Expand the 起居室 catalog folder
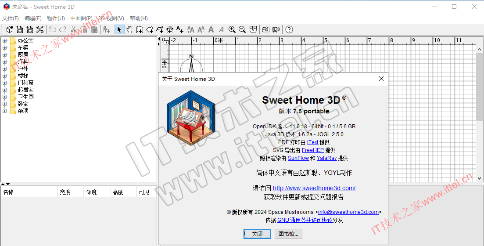Viewport: 484px width, 246px height. 5,90
